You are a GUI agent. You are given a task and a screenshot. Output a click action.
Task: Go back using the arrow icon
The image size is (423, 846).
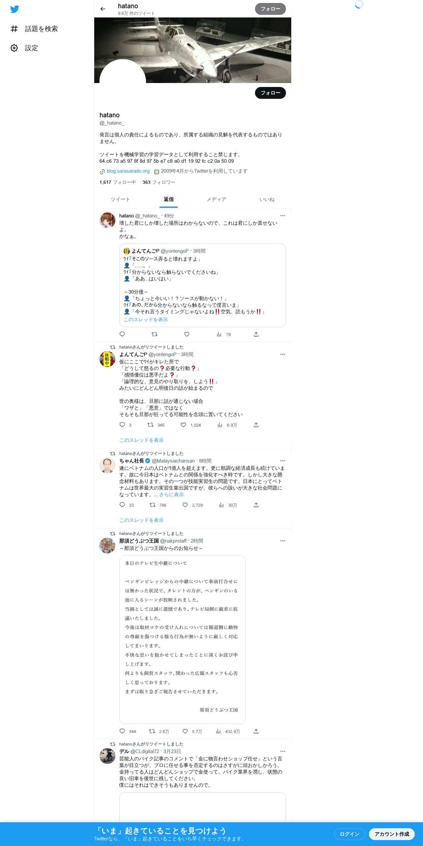pos(103,9)
